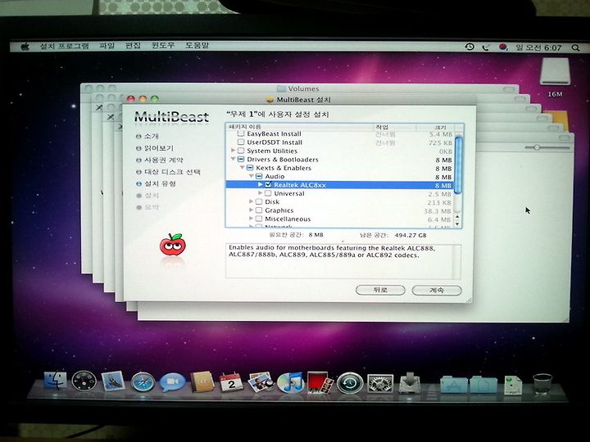Open System Preferences in the Dock

(x=380, y=384)
